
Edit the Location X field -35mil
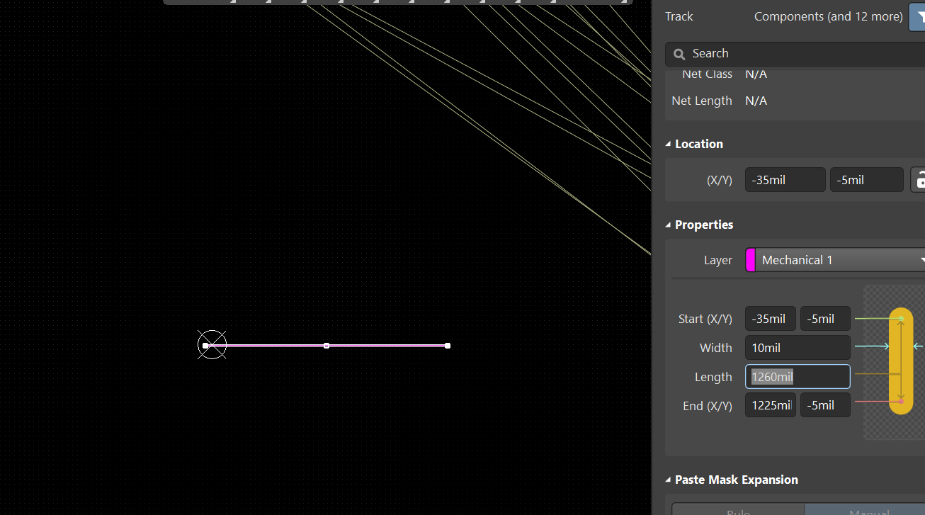[785, 180]
